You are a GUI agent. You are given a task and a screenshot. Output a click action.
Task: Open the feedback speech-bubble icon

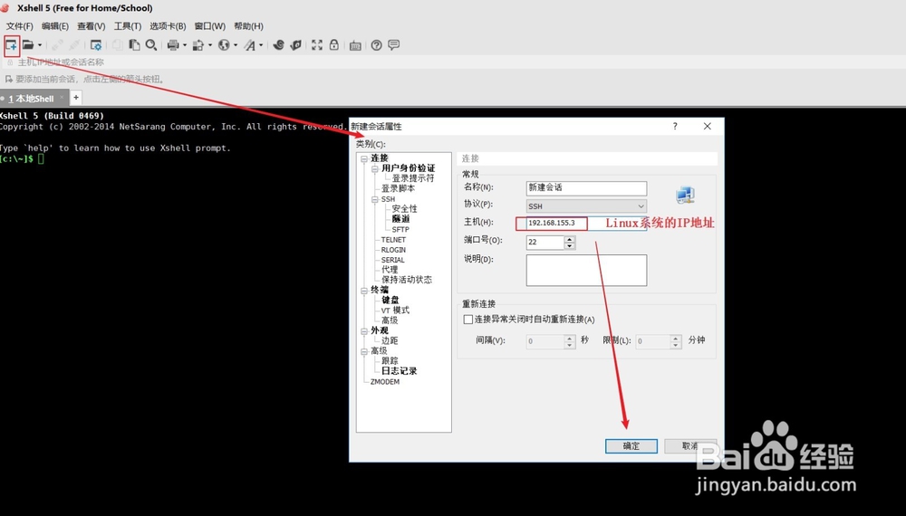click(x=394, y=45)
